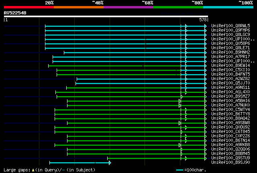This screenshot has height=173, width=257.
Task: Click the cyan 100char scale bar in legend
Action: tap(179, 170)
